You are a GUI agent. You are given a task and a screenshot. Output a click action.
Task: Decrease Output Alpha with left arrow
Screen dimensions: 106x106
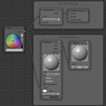point(72,67)
